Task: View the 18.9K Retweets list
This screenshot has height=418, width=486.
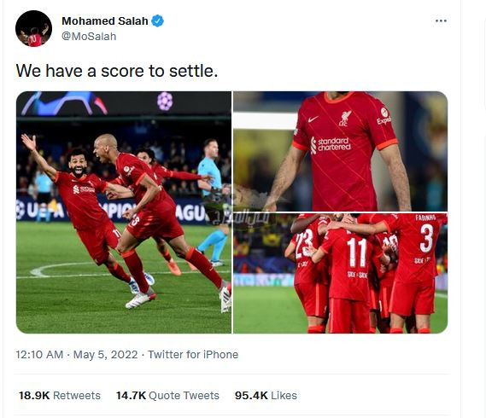Action: pos(60,396)
